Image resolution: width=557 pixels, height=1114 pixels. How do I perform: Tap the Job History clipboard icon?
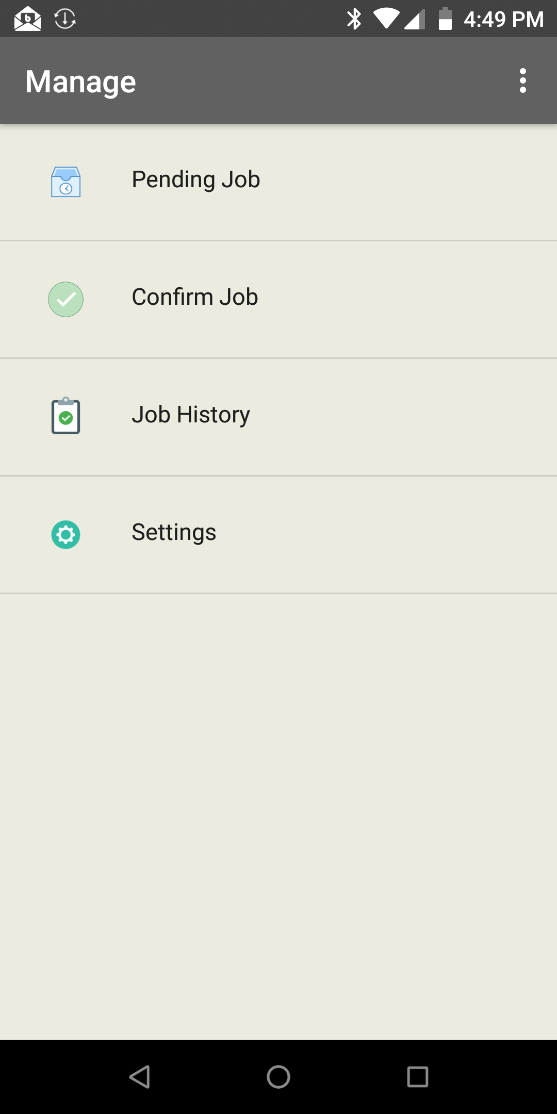click(x=65, y=416)
